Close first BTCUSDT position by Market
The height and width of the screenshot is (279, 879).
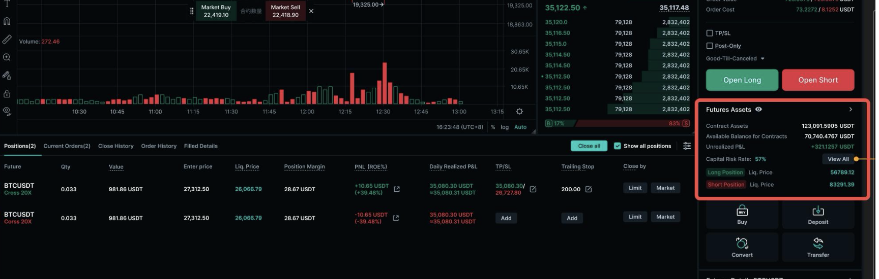(665, 188)
